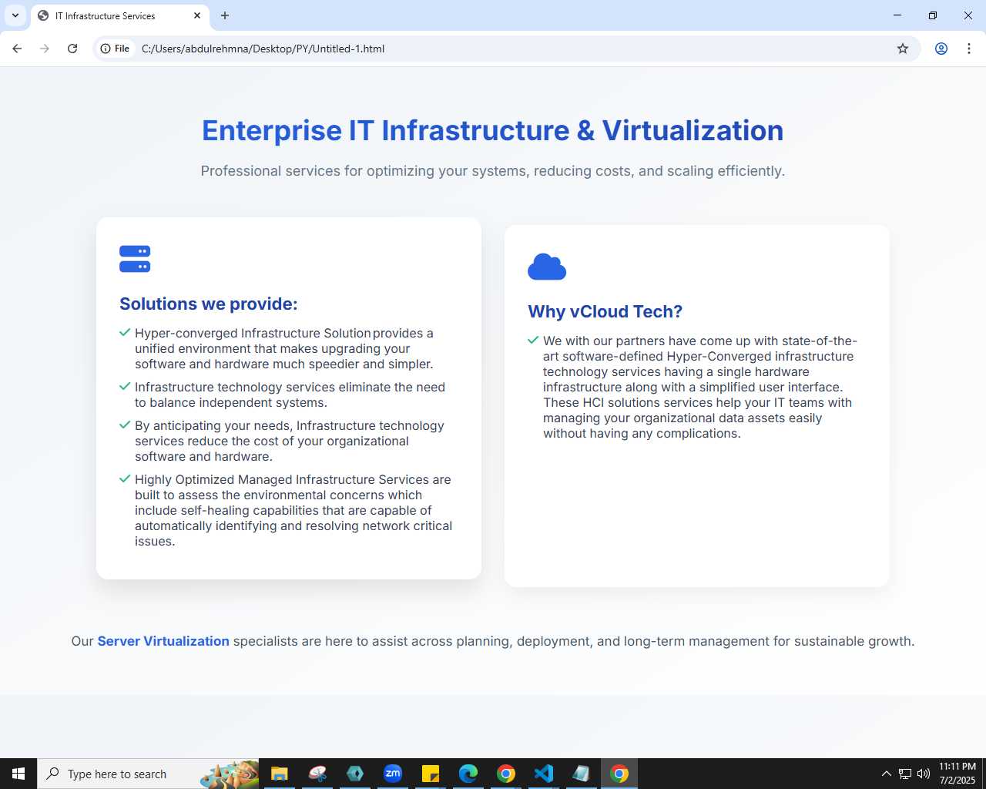The image size is (986, 789).
Task: Open a new browser tab
Action: click(225, 15)
